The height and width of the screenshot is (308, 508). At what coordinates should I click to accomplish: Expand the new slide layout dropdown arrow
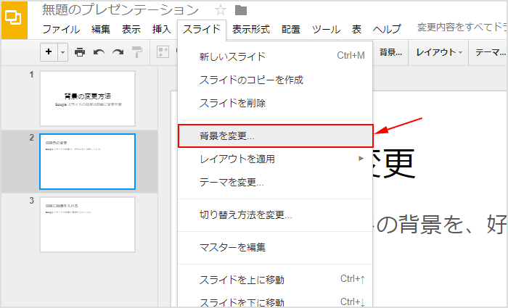tap(63, 52)
